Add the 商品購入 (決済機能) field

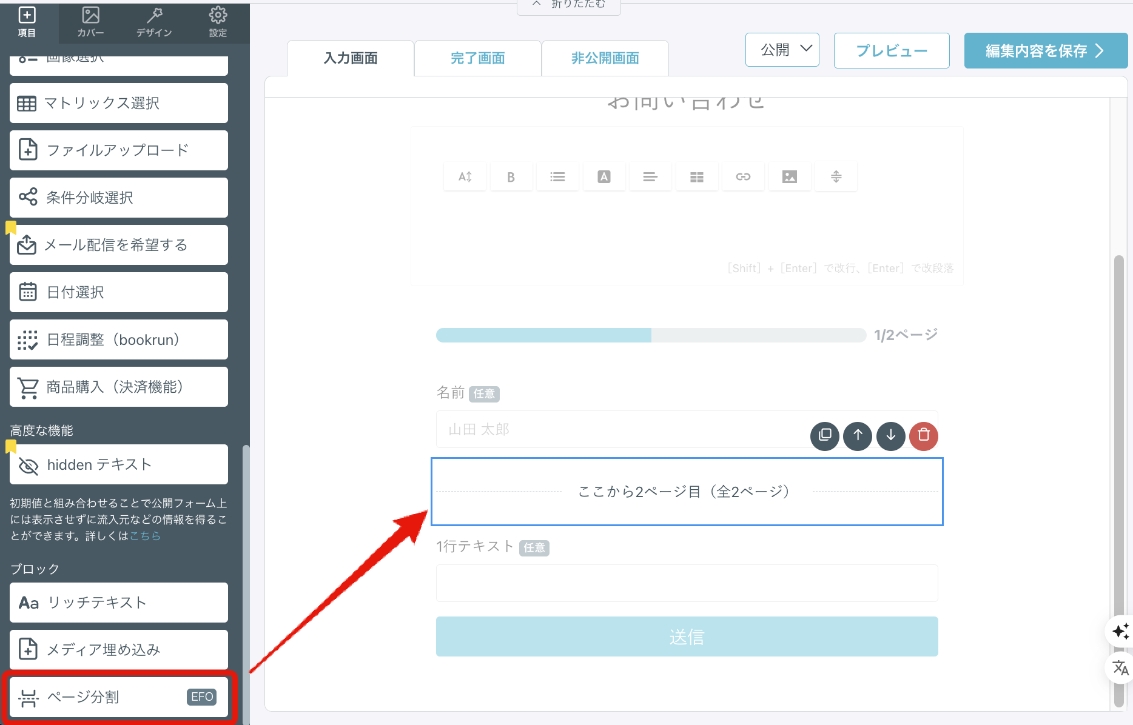(119, 387)
